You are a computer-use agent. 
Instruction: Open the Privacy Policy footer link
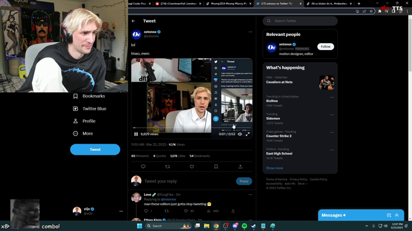click(x=298, y=180)
